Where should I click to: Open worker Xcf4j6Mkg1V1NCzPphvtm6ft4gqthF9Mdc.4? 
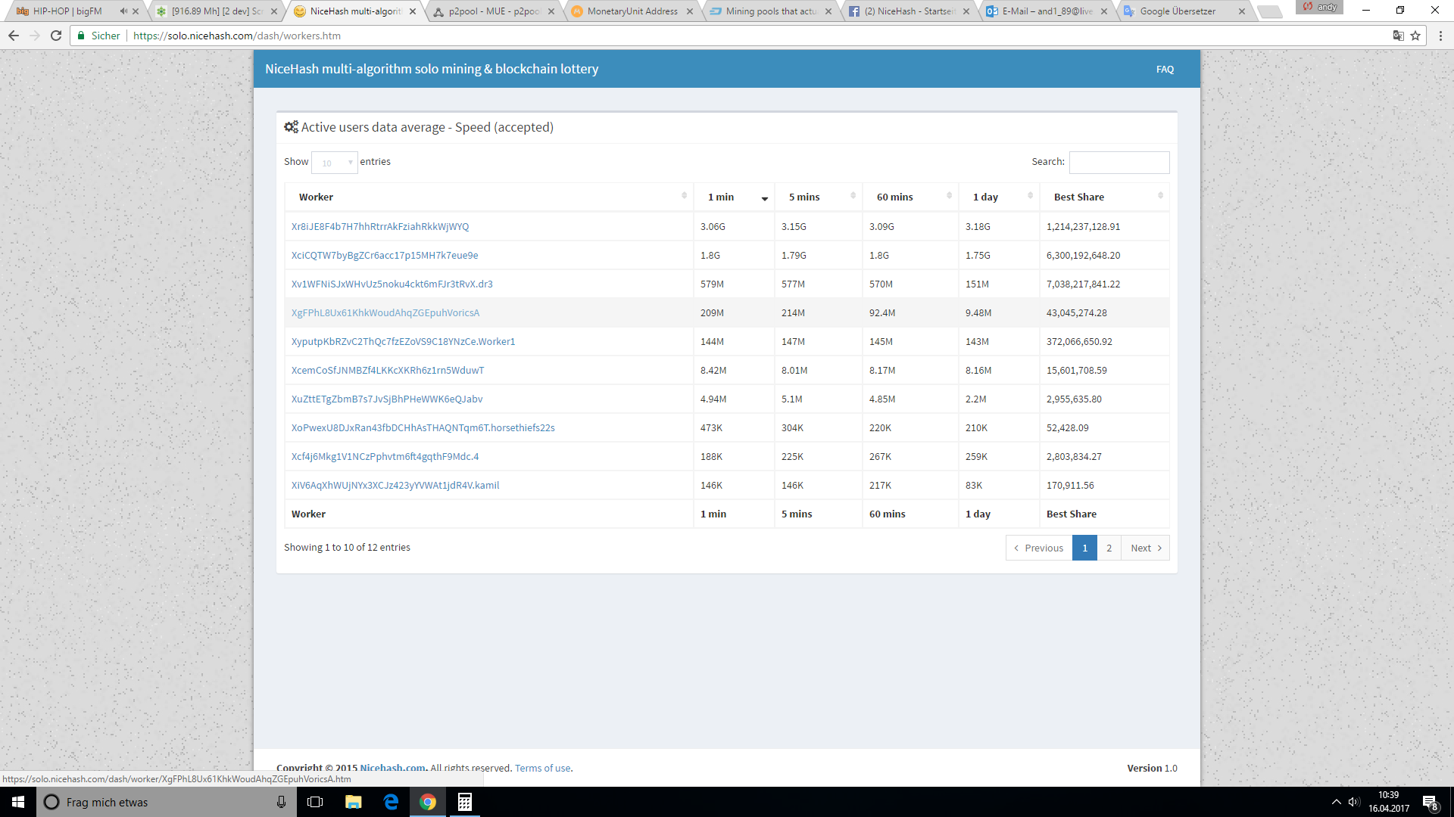click(x=385, y=456)
